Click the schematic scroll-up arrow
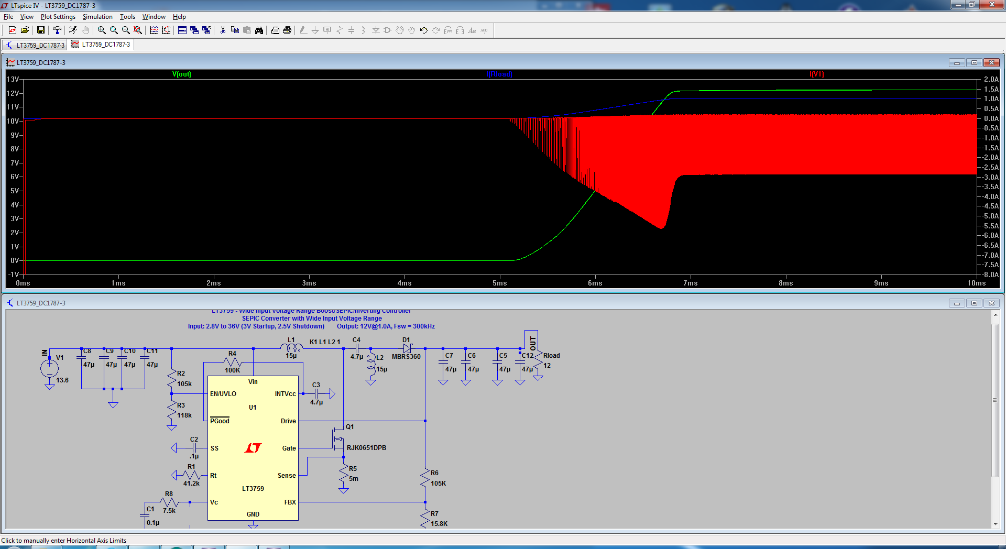Screen dimensions: 1006x549 (x=996, y=315)
